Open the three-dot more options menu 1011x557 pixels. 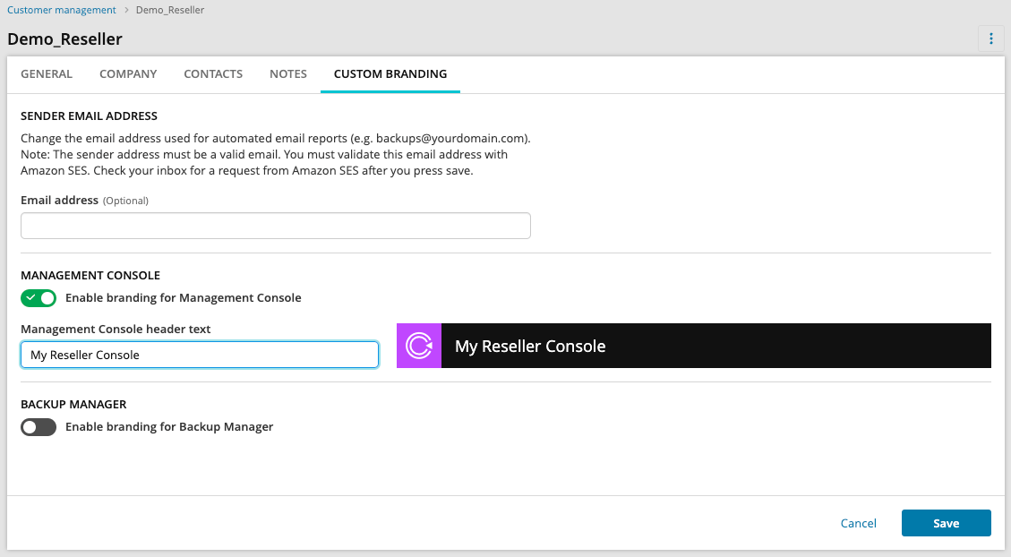990,39
